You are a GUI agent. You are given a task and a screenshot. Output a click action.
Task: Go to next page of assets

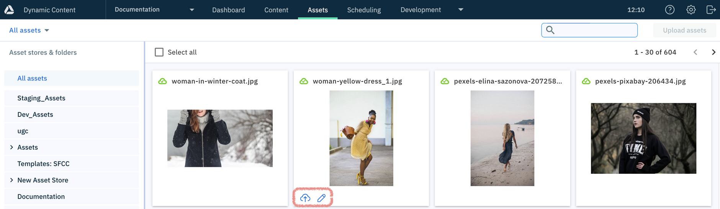tap(713, 52)
